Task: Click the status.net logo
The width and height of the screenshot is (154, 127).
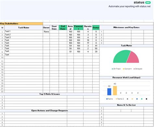Action: click(x=142, y=3)
